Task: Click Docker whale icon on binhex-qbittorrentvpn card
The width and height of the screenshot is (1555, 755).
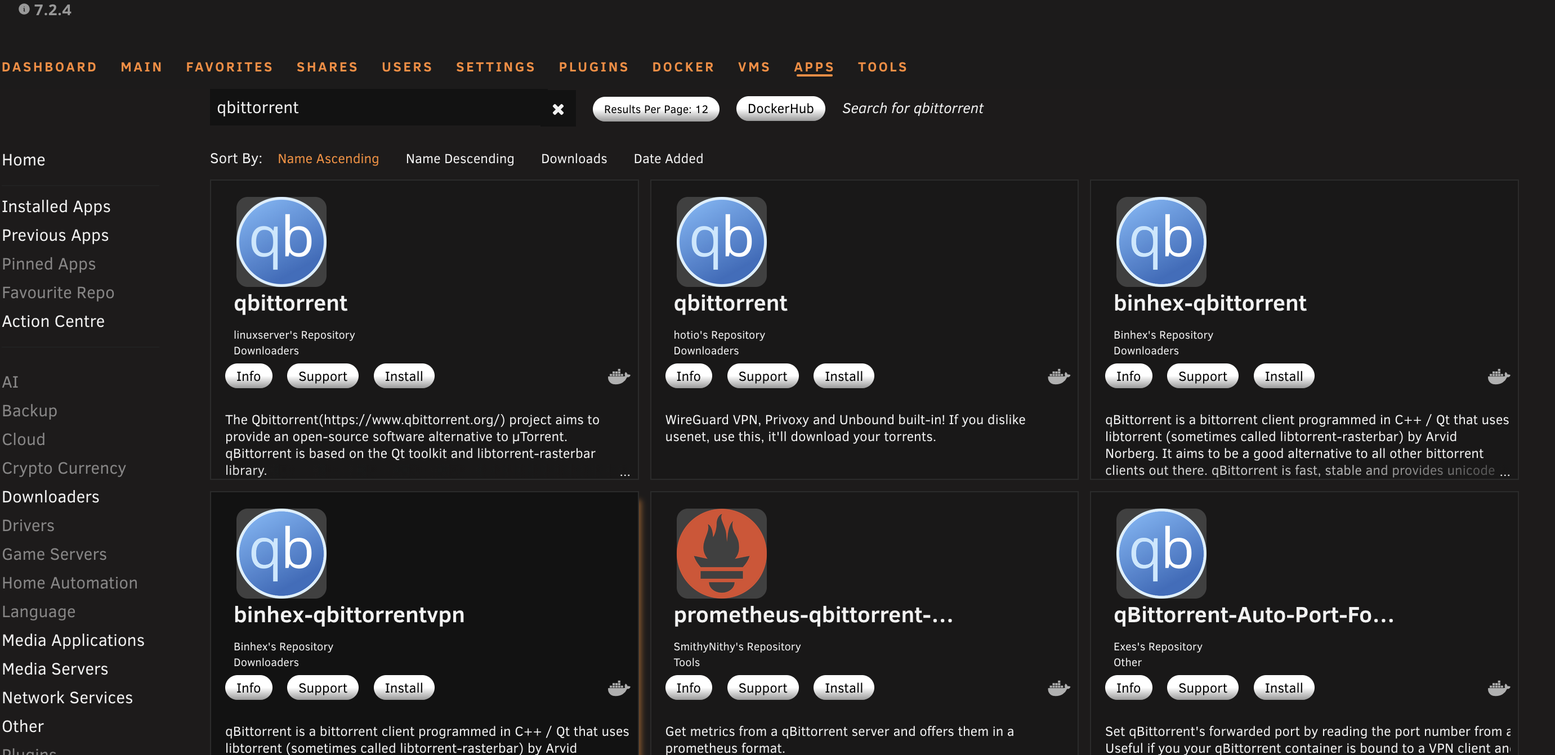Action: [619, 687]
